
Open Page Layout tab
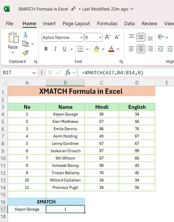(76, 24)
